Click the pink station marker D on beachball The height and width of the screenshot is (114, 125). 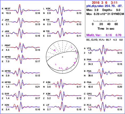(x=76, y=58)
